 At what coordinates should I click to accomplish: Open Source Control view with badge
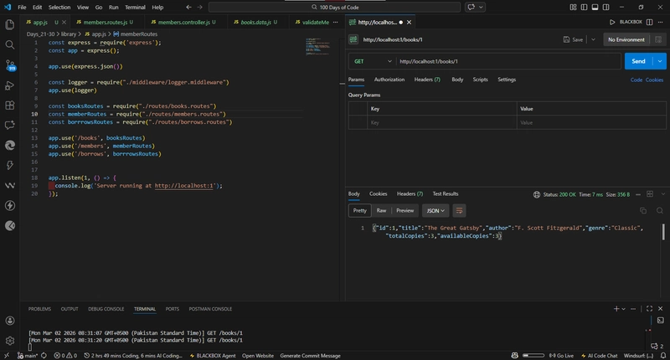[x=10, y=65]
